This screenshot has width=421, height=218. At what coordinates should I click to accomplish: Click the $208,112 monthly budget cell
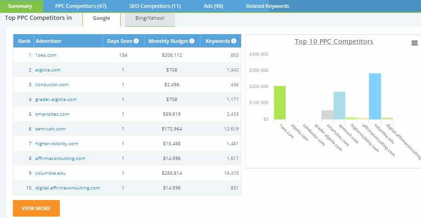point(172,55)
